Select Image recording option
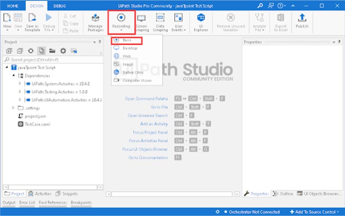 pyautogui.click(x=137, y=64)
